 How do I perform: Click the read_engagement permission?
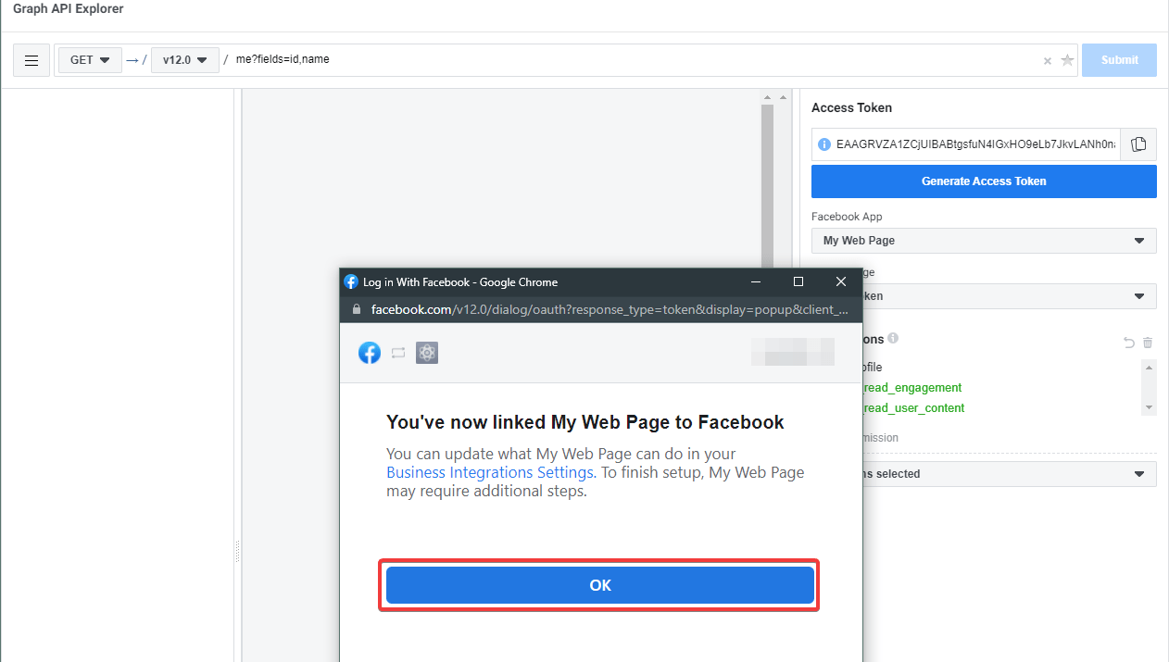click(911, 388)
